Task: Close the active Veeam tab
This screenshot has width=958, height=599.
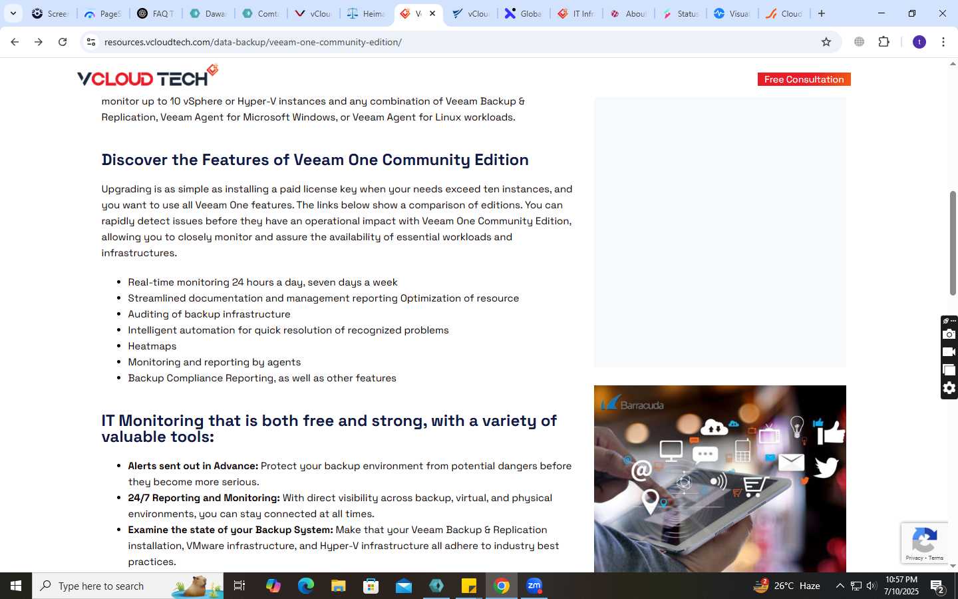Action: click(432, 13)
